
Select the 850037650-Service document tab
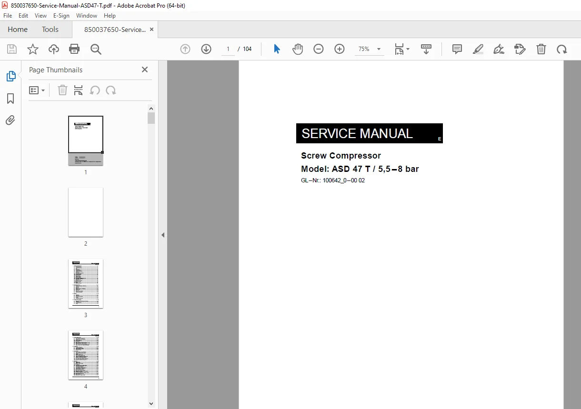click(115, 30)
